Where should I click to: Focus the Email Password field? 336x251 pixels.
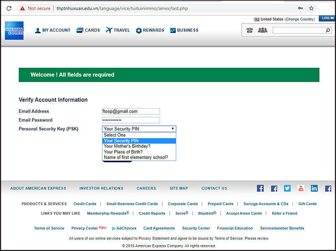point(131,120)
